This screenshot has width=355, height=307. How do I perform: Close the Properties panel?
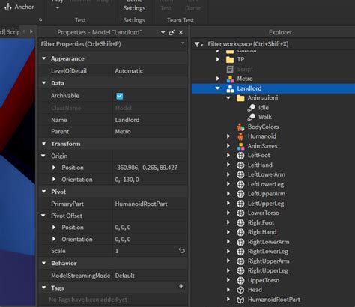[x=181, y=32]
